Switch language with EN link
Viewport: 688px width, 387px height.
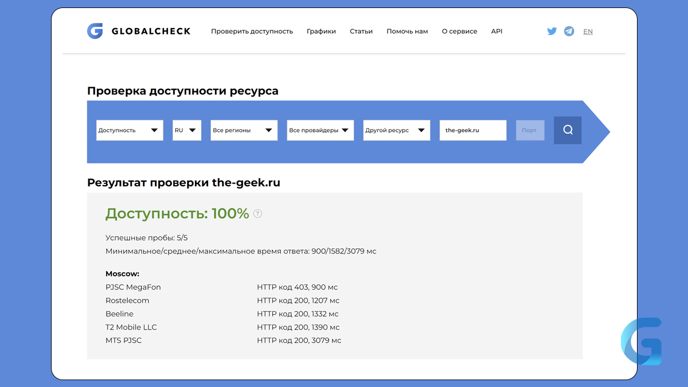588,32
